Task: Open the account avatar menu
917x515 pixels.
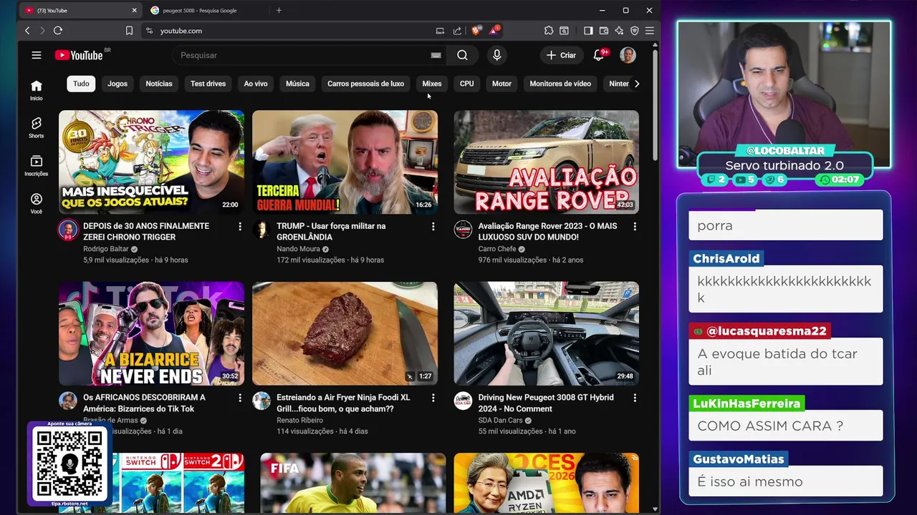Action: pos(628,55)
